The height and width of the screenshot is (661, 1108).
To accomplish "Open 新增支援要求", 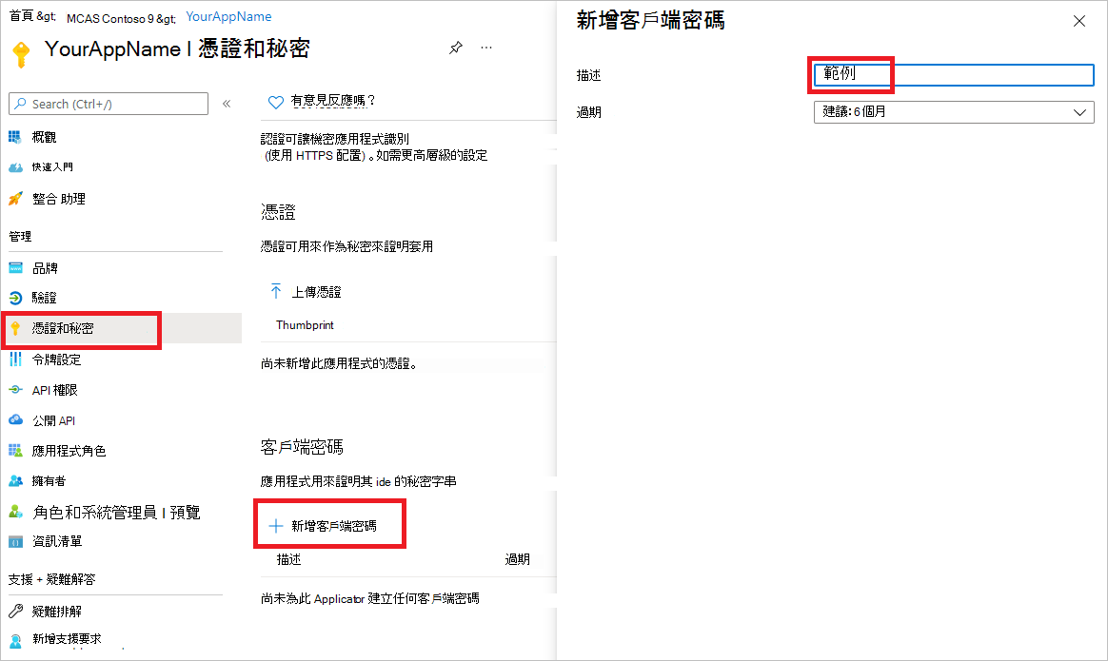I will tap(67, 639).
